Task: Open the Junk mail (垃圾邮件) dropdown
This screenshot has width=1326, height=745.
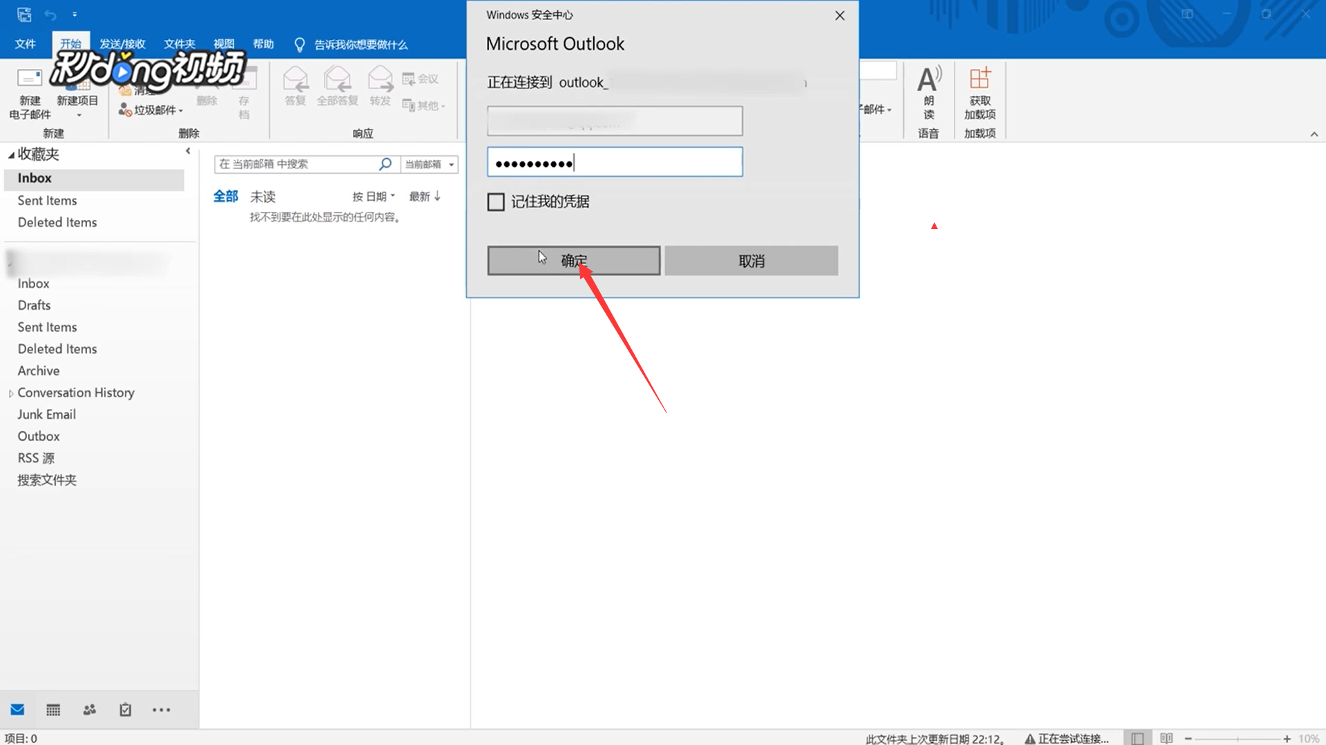Action: (151, 110)
